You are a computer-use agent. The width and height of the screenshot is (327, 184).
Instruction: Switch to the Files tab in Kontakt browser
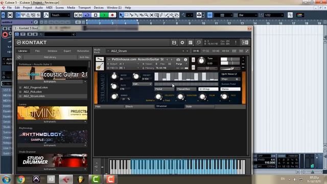pos(37,51)
